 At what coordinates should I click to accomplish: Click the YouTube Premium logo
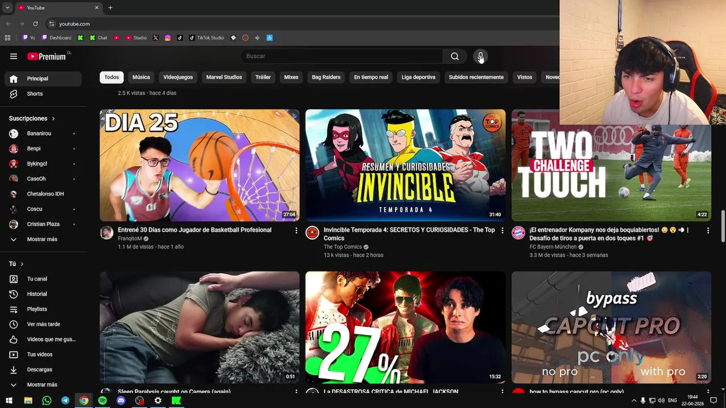click(47, 56)
